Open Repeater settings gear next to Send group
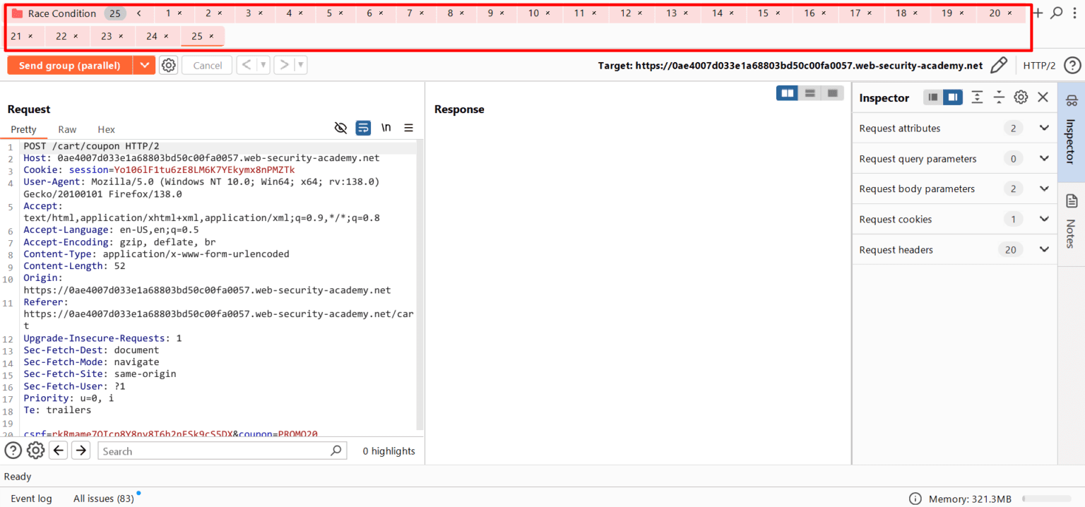1085x507 pixels. click(x=168, y=66)
